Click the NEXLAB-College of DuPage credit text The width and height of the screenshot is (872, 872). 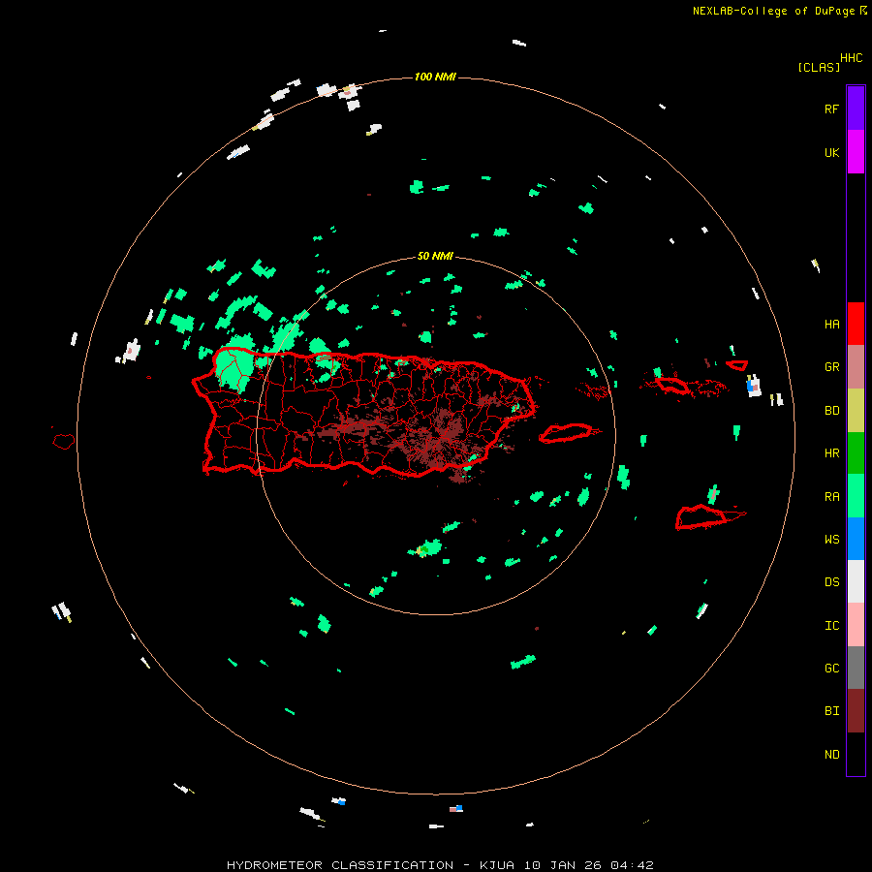[773, 11]
